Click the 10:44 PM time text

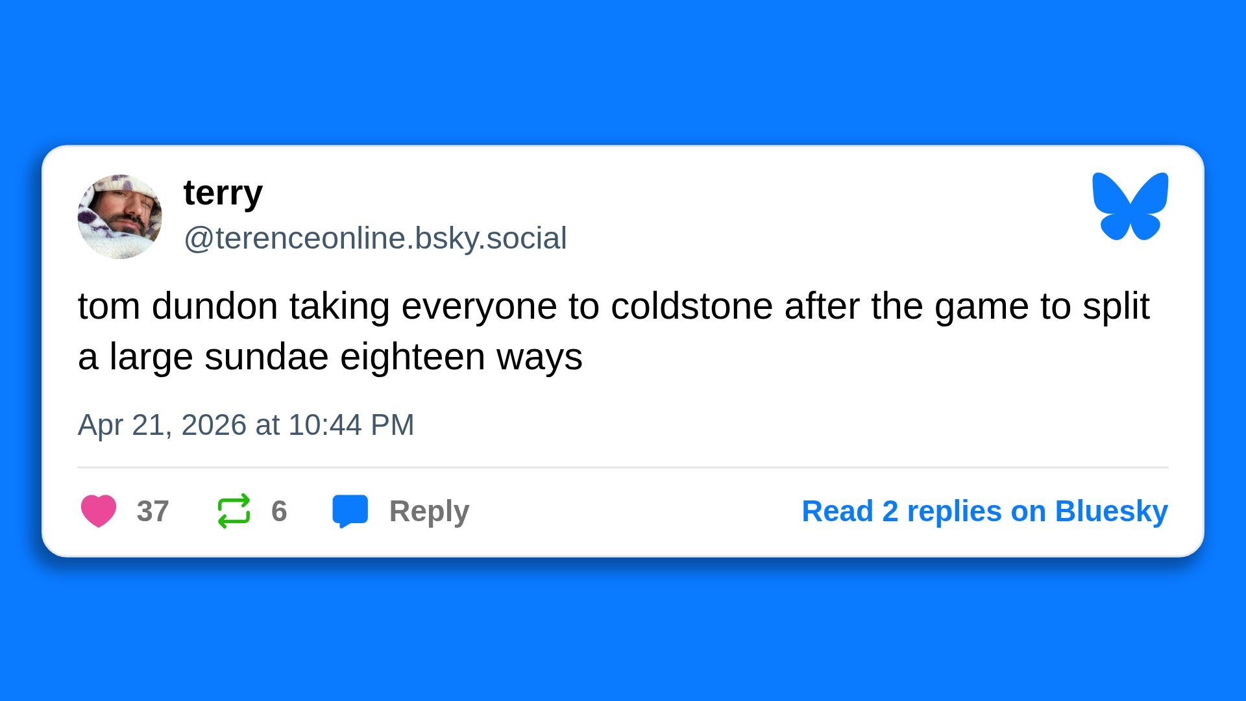(351, 425)
